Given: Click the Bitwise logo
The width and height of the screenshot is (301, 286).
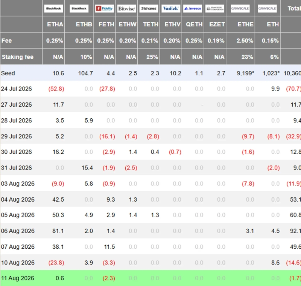Looking at the screenshot, I should [126, 8].
